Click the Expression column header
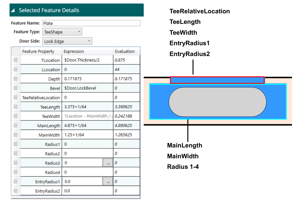Screen dimensions: 296x206 (88, 51)
